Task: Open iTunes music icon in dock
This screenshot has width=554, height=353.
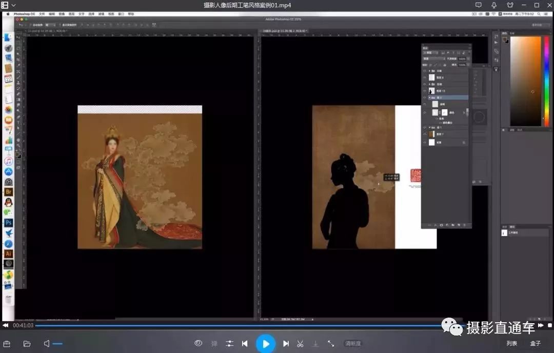Action: pos(9,161)
